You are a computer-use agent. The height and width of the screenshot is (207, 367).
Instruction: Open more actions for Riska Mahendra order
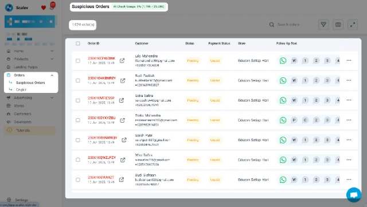point(349,120)
